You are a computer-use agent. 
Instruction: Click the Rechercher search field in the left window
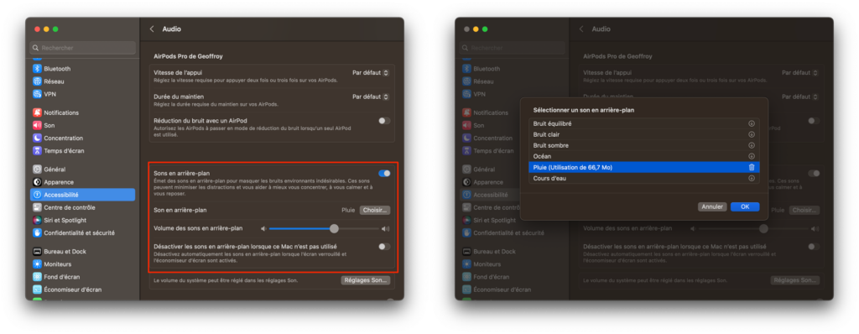point(83,48)
